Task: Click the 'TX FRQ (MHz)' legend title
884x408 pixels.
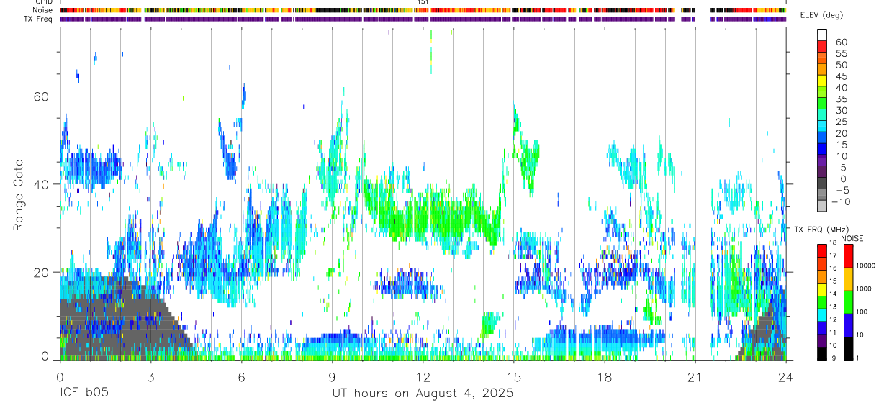Action: (824, 229)
